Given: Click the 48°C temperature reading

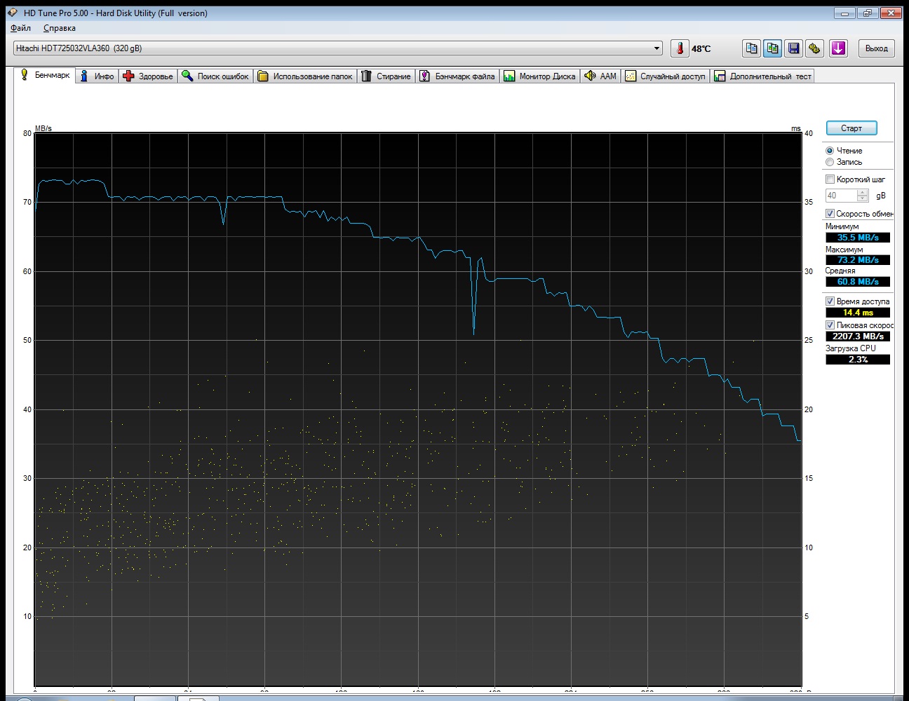Looking at the screenshot, I should pos(701,48).
